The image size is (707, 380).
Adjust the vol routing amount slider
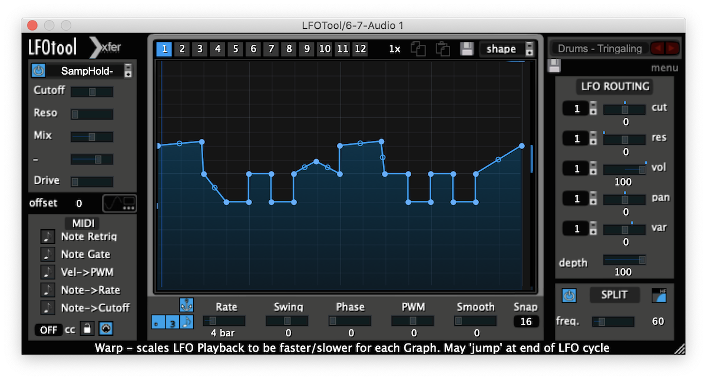pyautogui.click(x=625, y=169)
